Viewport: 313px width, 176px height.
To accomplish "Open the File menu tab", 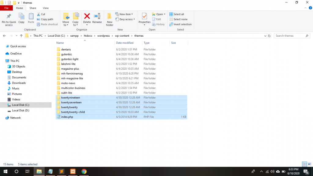I will (6, 8).
